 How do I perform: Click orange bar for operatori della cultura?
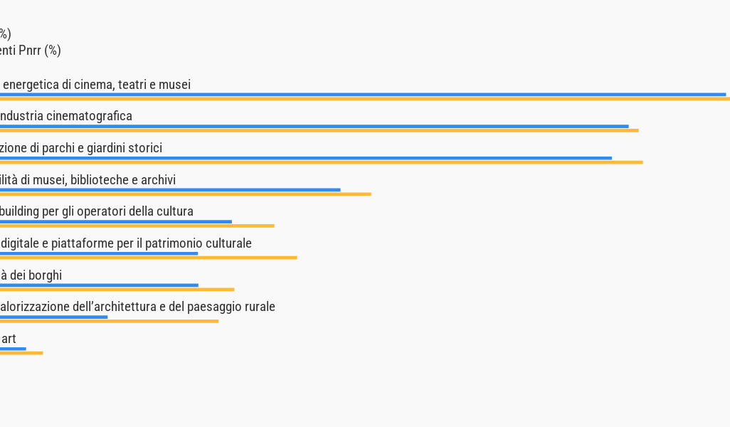point(137,226)
